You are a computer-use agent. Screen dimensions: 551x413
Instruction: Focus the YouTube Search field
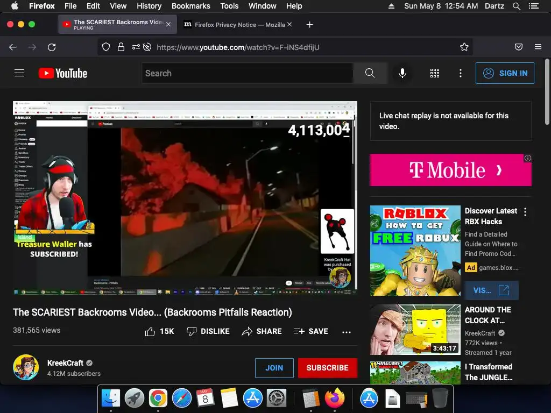click(248, 73)
